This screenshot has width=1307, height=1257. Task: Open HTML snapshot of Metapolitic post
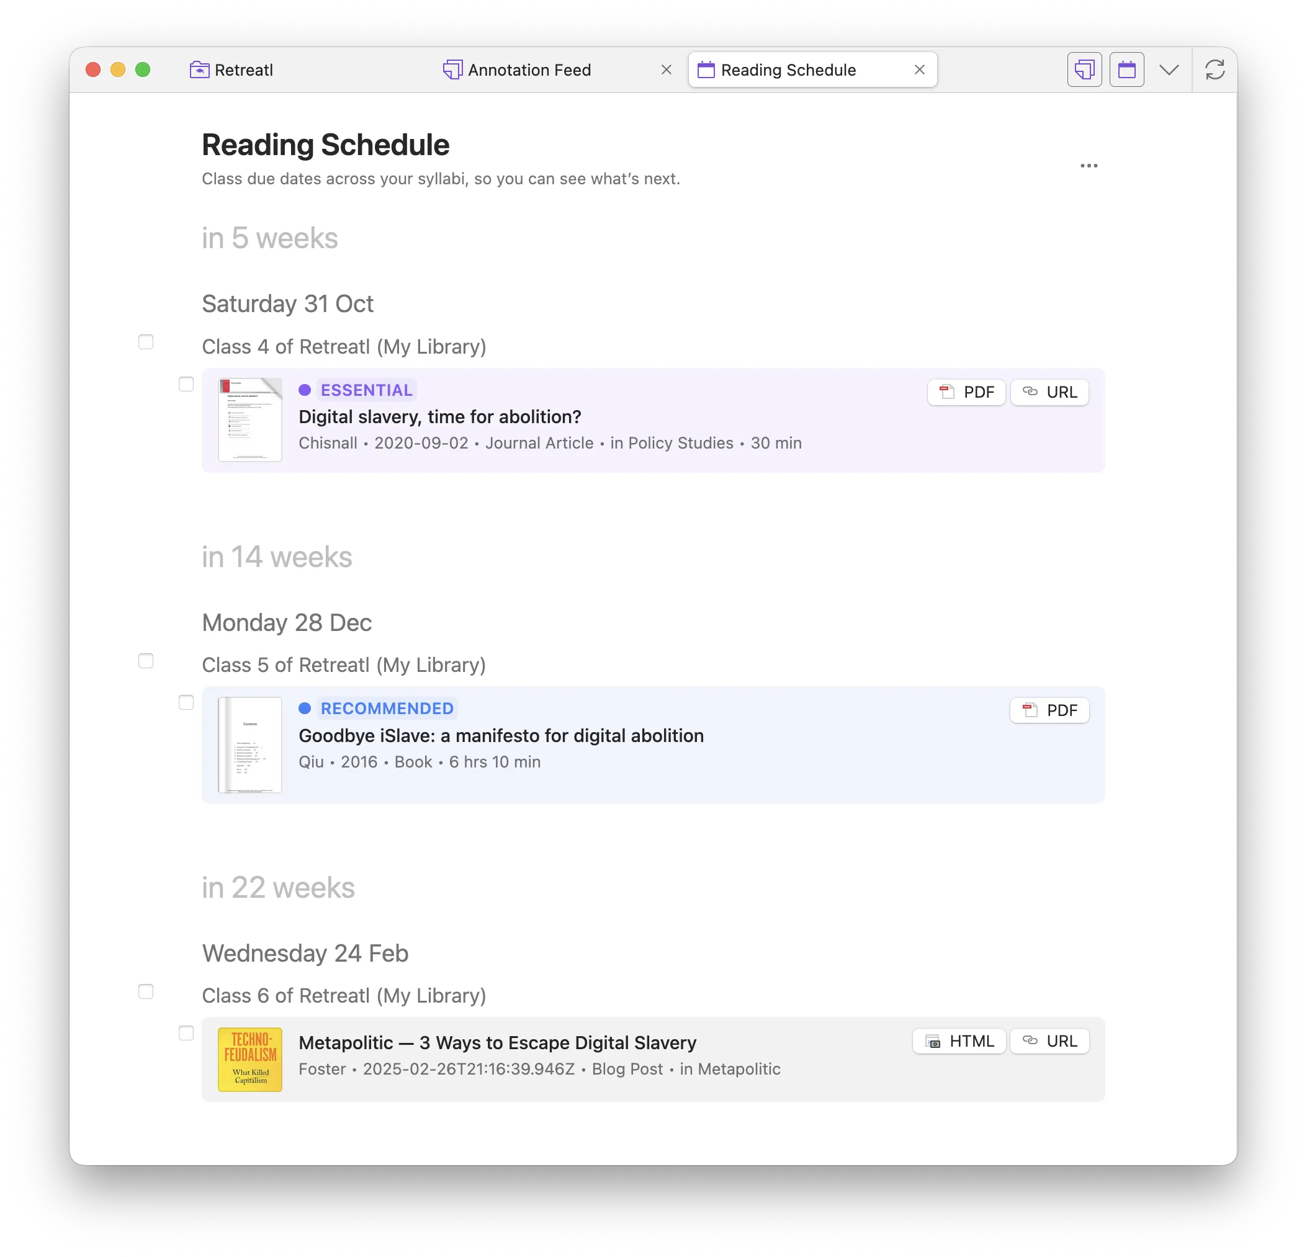(x=959, y=1041)
